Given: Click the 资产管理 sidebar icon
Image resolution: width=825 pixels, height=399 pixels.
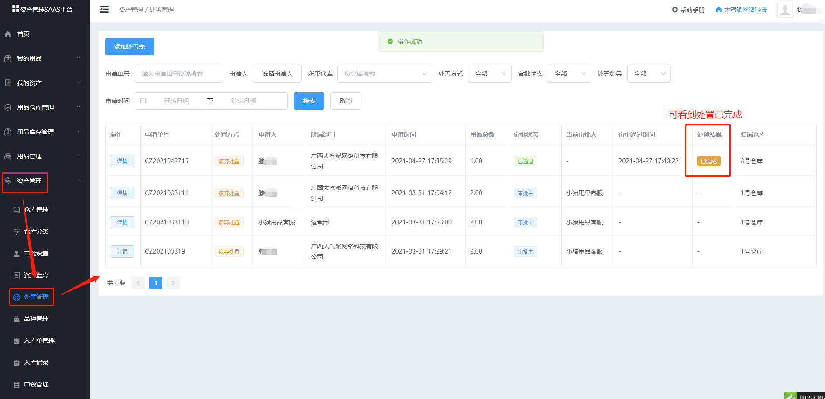Looking at the screenshot, I should (x=8, y=181).
